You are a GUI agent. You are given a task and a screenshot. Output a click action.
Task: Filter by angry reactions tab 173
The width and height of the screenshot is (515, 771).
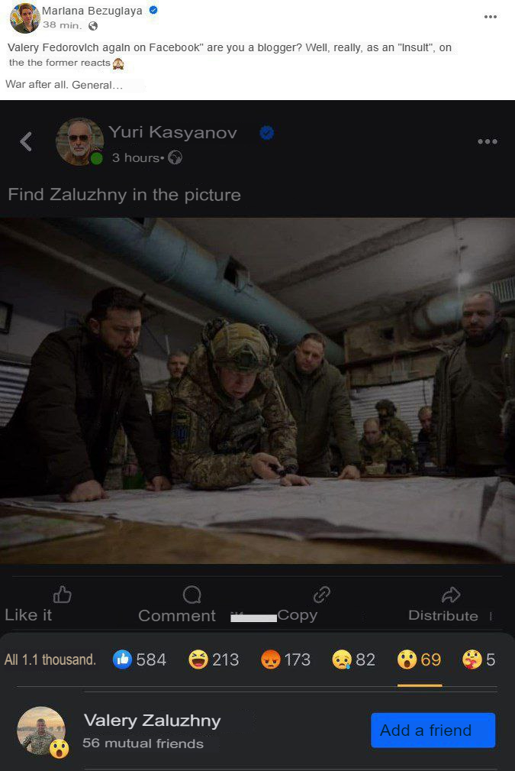286,659
